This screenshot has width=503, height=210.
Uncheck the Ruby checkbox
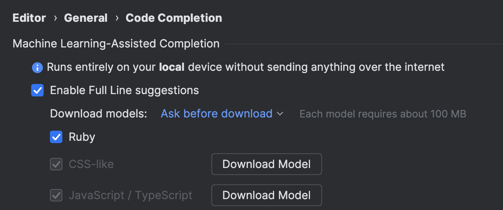pyautogui.click(x=56, y=137)
